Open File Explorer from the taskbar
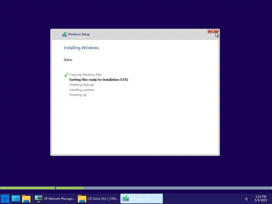Viewport: 272px width, 204px height. pos(26,199)
